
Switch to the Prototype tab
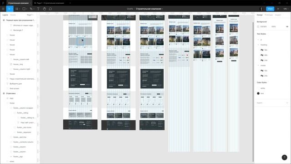[x=269, y=15]
